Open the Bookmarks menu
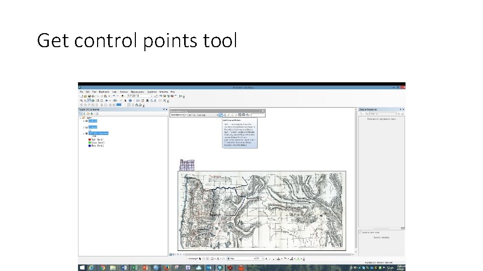 click(x=104, y=92)
